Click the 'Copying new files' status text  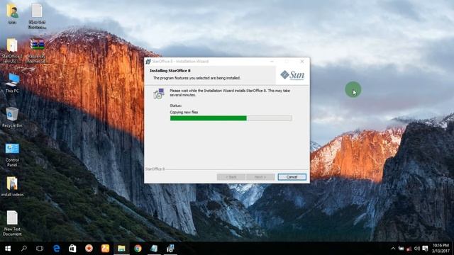point(184,112)
